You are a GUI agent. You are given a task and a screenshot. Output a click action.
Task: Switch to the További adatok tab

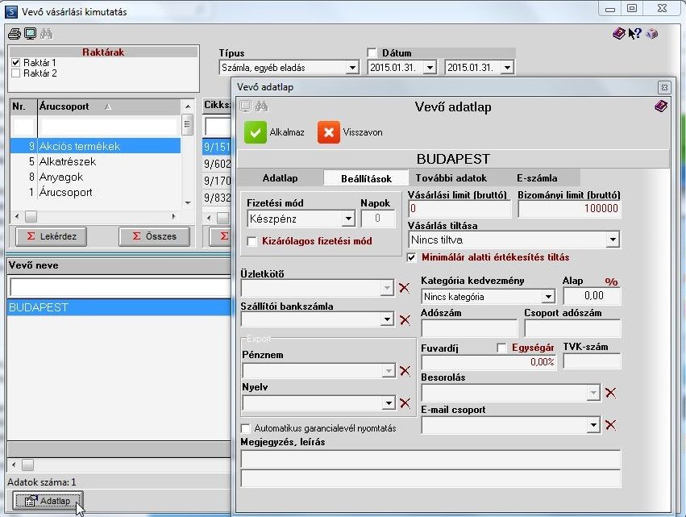point(451,178)
